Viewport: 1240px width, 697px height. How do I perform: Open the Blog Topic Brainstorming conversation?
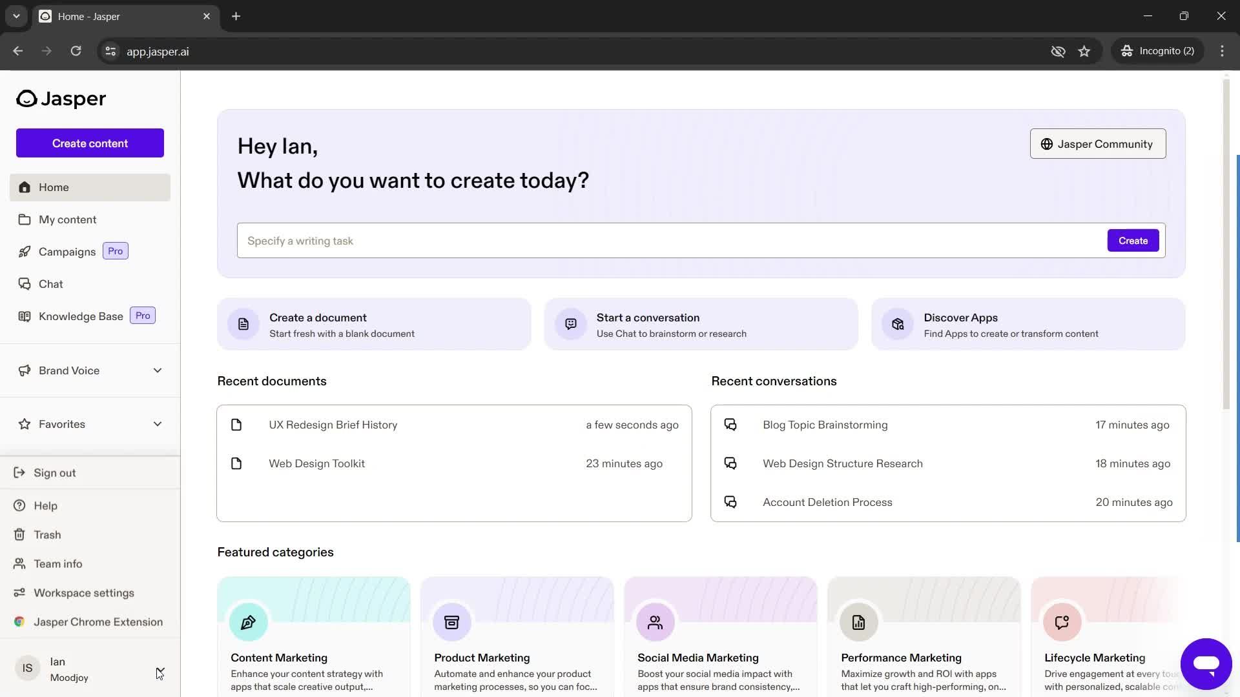click(x=825, y=424)
